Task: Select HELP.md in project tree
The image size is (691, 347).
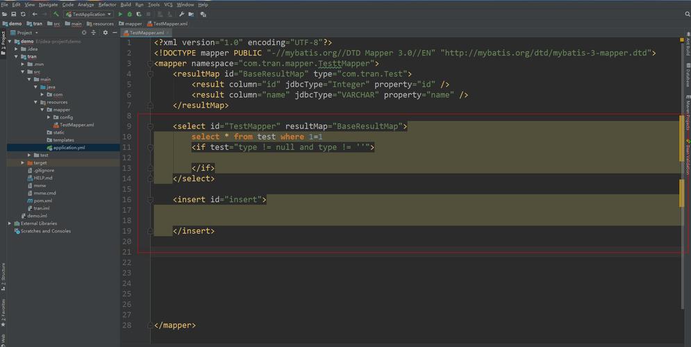Action: [x=40, y=178]
